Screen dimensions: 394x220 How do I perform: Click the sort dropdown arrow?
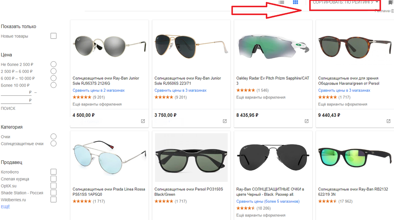pos(377,2)
